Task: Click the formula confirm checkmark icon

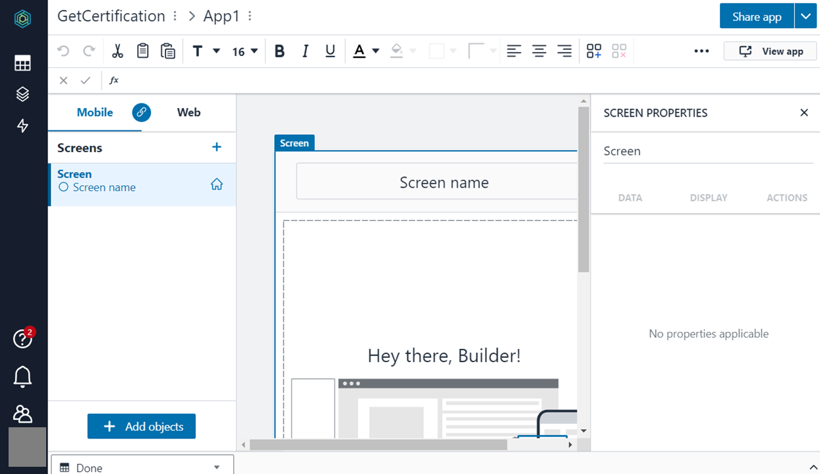Action: point(85,80)
